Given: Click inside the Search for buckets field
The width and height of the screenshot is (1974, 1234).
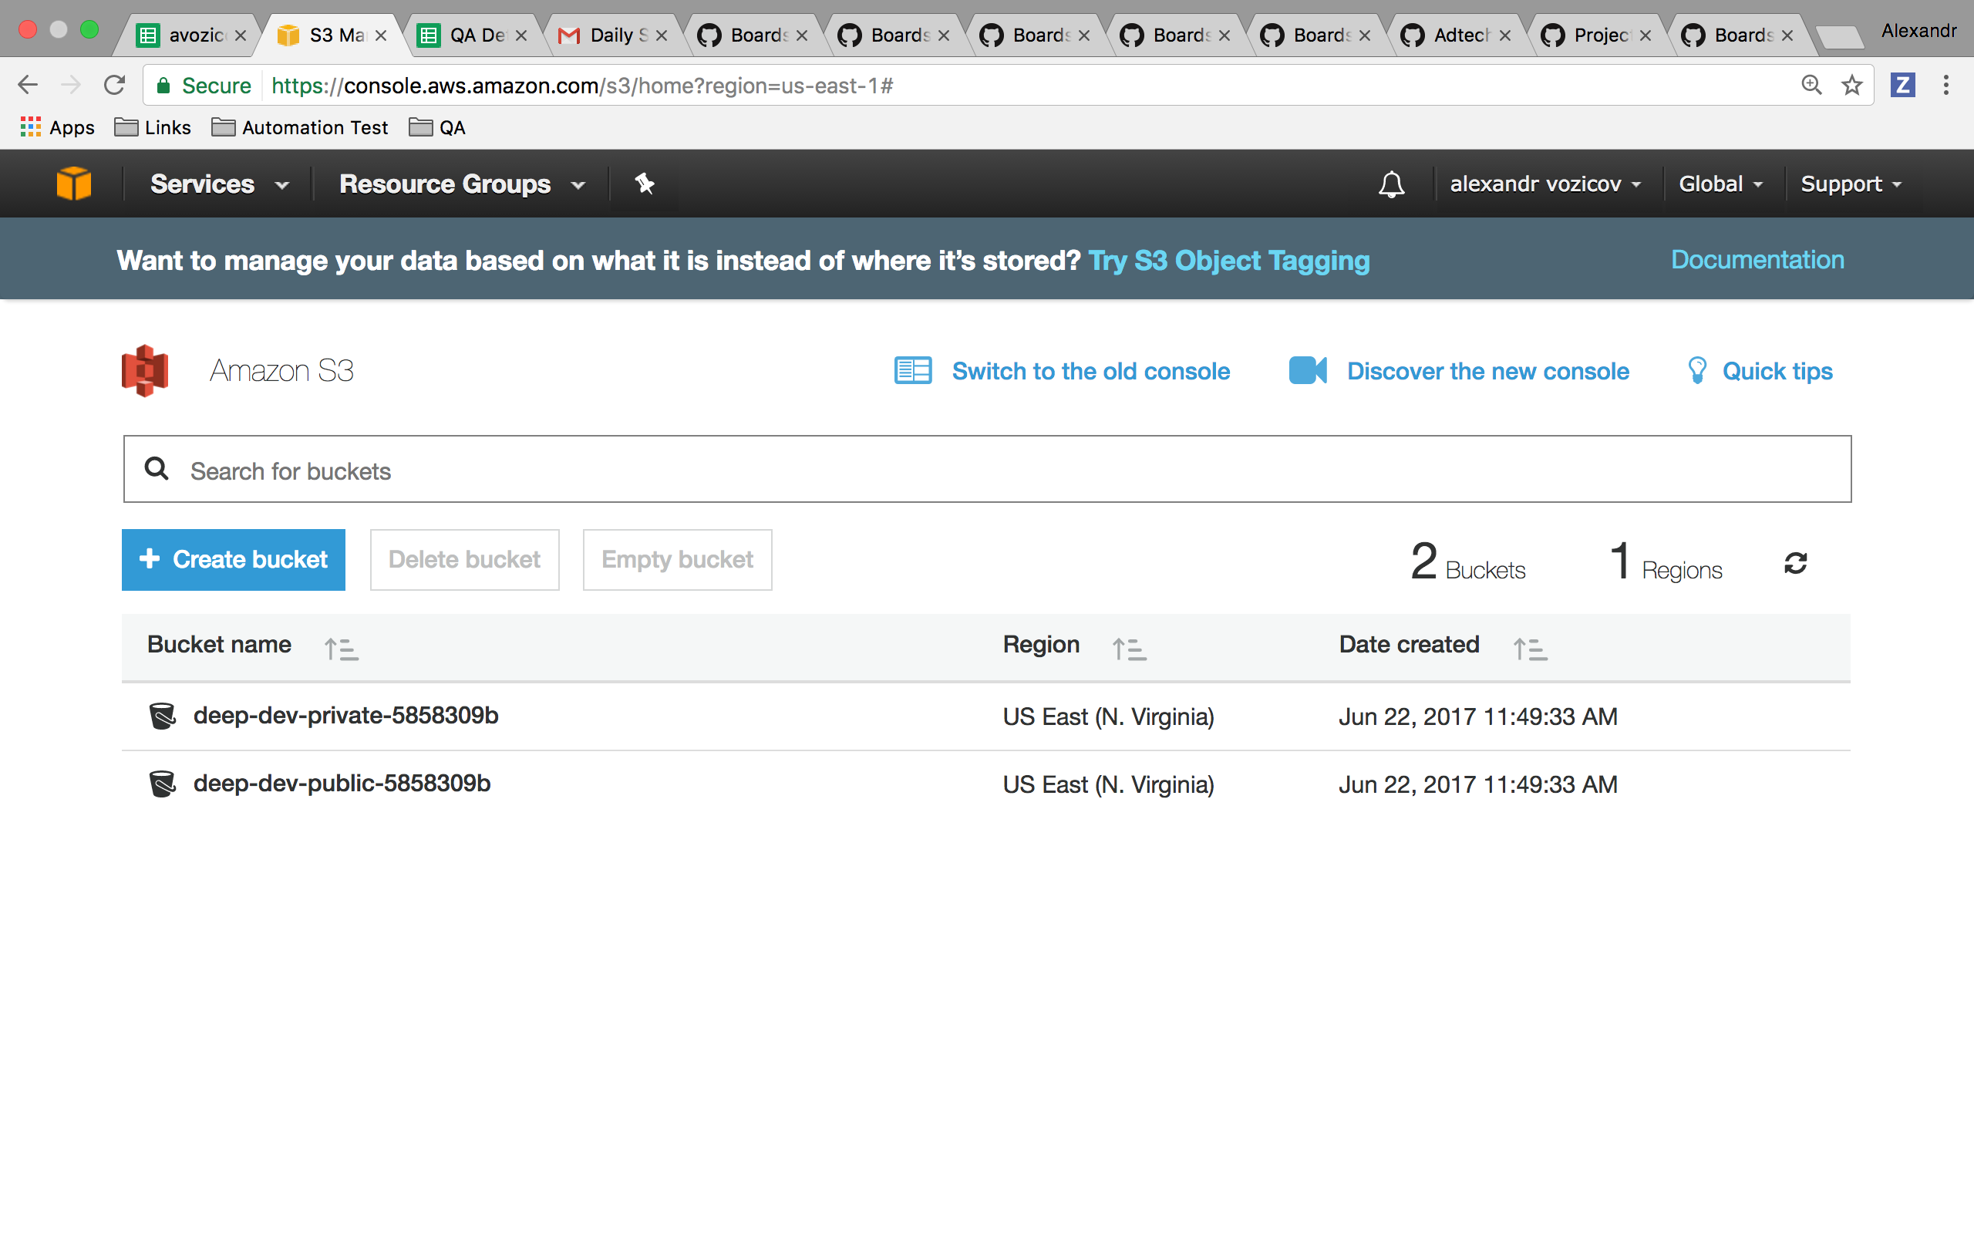Looking at the screenshot, I should pyautogui.click(x=571, y=469).
